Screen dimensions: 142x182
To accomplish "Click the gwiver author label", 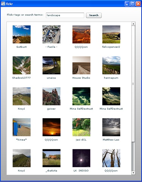I will 51,109.
